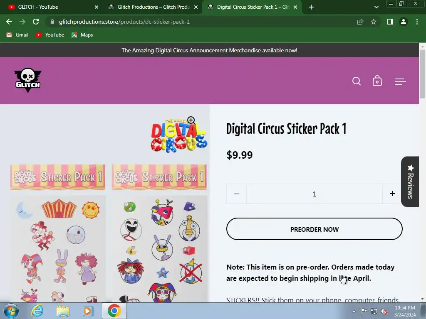Click the Glitch skull logo

[x=28, y=80]
